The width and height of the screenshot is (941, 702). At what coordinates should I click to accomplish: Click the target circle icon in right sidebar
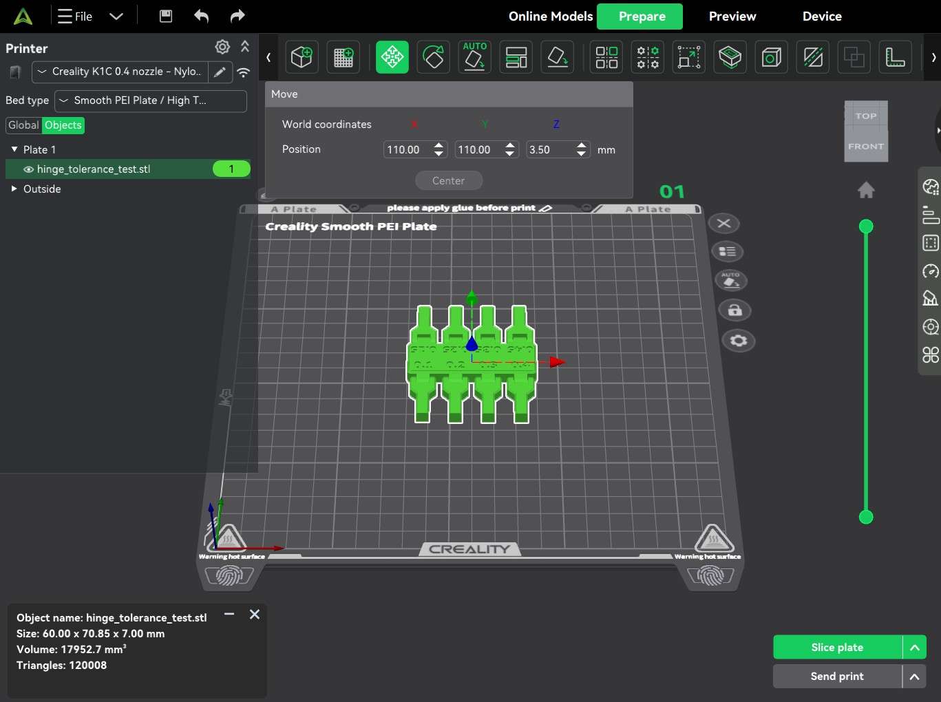point(931,327)
